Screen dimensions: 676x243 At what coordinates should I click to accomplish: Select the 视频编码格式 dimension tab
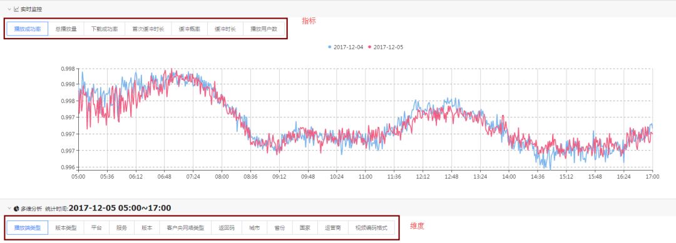[x=371, y=228]
